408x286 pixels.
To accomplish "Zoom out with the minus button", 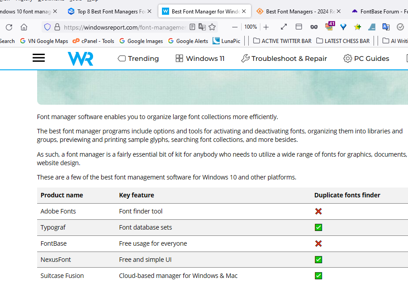I will (x=235, y=27).
